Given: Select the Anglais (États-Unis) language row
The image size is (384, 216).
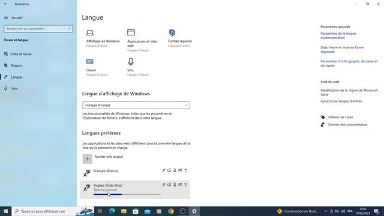Looking at the screenshot, I should click(135, 190).
